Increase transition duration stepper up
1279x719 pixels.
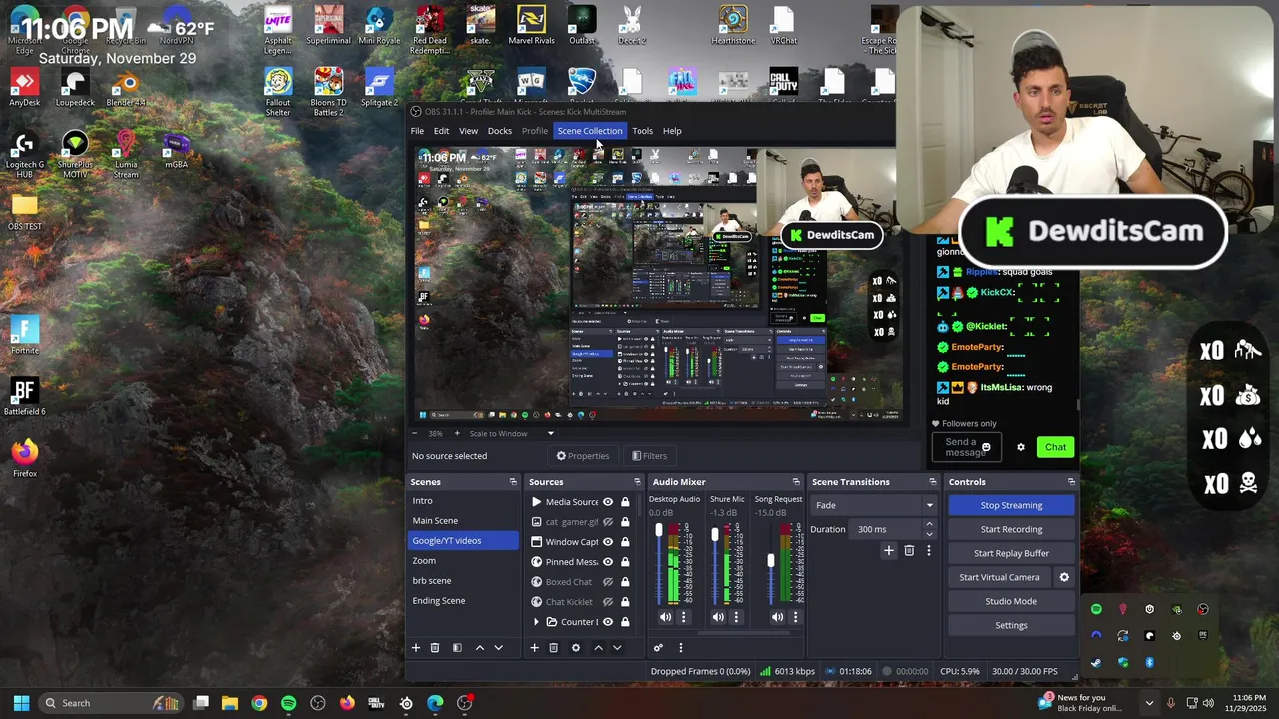click(x=929, y=524)
